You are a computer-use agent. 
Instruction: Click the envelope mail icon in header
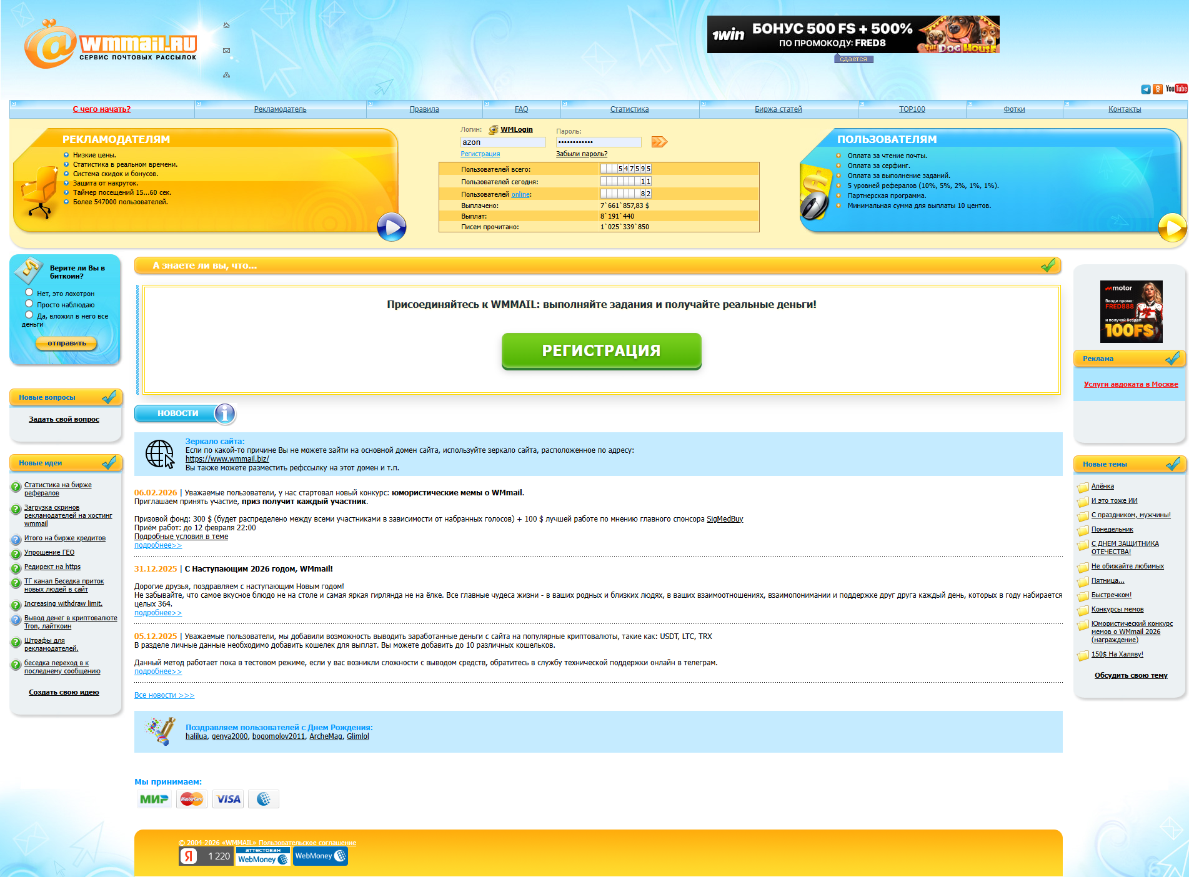pyautogui.click(x=226, y=51)
